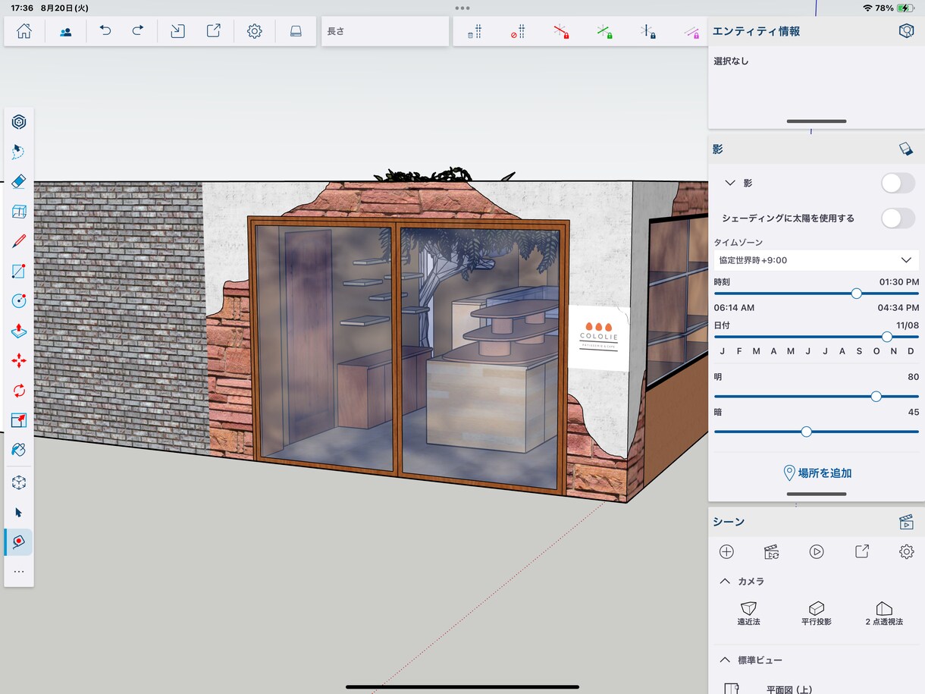Choose the arrow Select tool
925x694 pixels.
coord(19,513)
